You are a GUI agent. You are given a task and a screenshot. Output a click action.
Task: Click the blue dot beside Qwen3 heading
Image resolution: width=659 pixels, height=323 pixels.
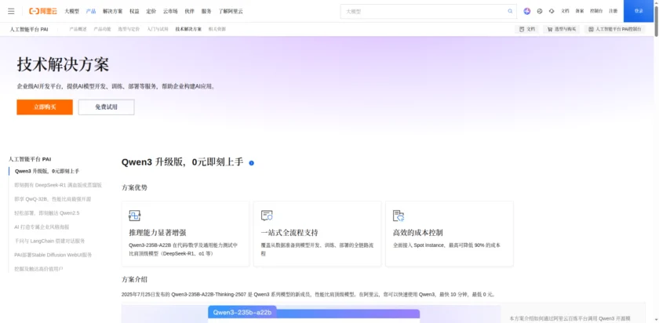(251, 163)
